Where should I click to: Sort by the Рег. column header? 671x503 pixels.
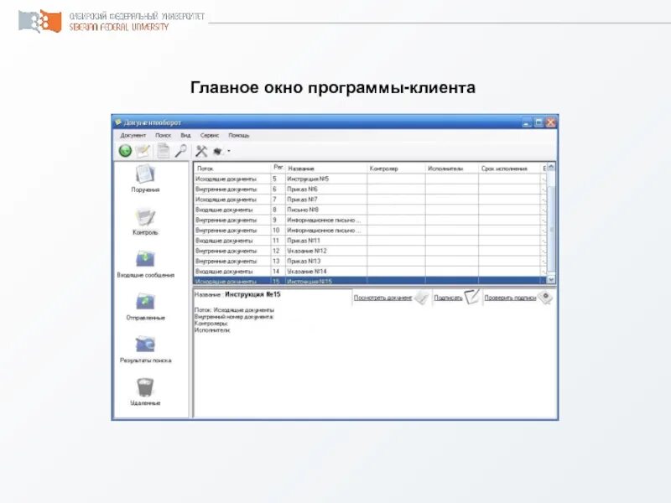tap(278, 169)
